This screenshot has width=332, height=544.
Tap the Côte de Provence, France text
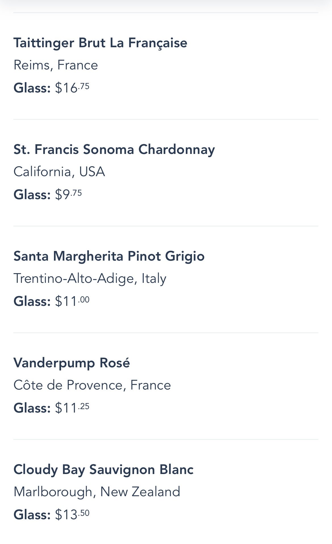click(x=92, y=385)
